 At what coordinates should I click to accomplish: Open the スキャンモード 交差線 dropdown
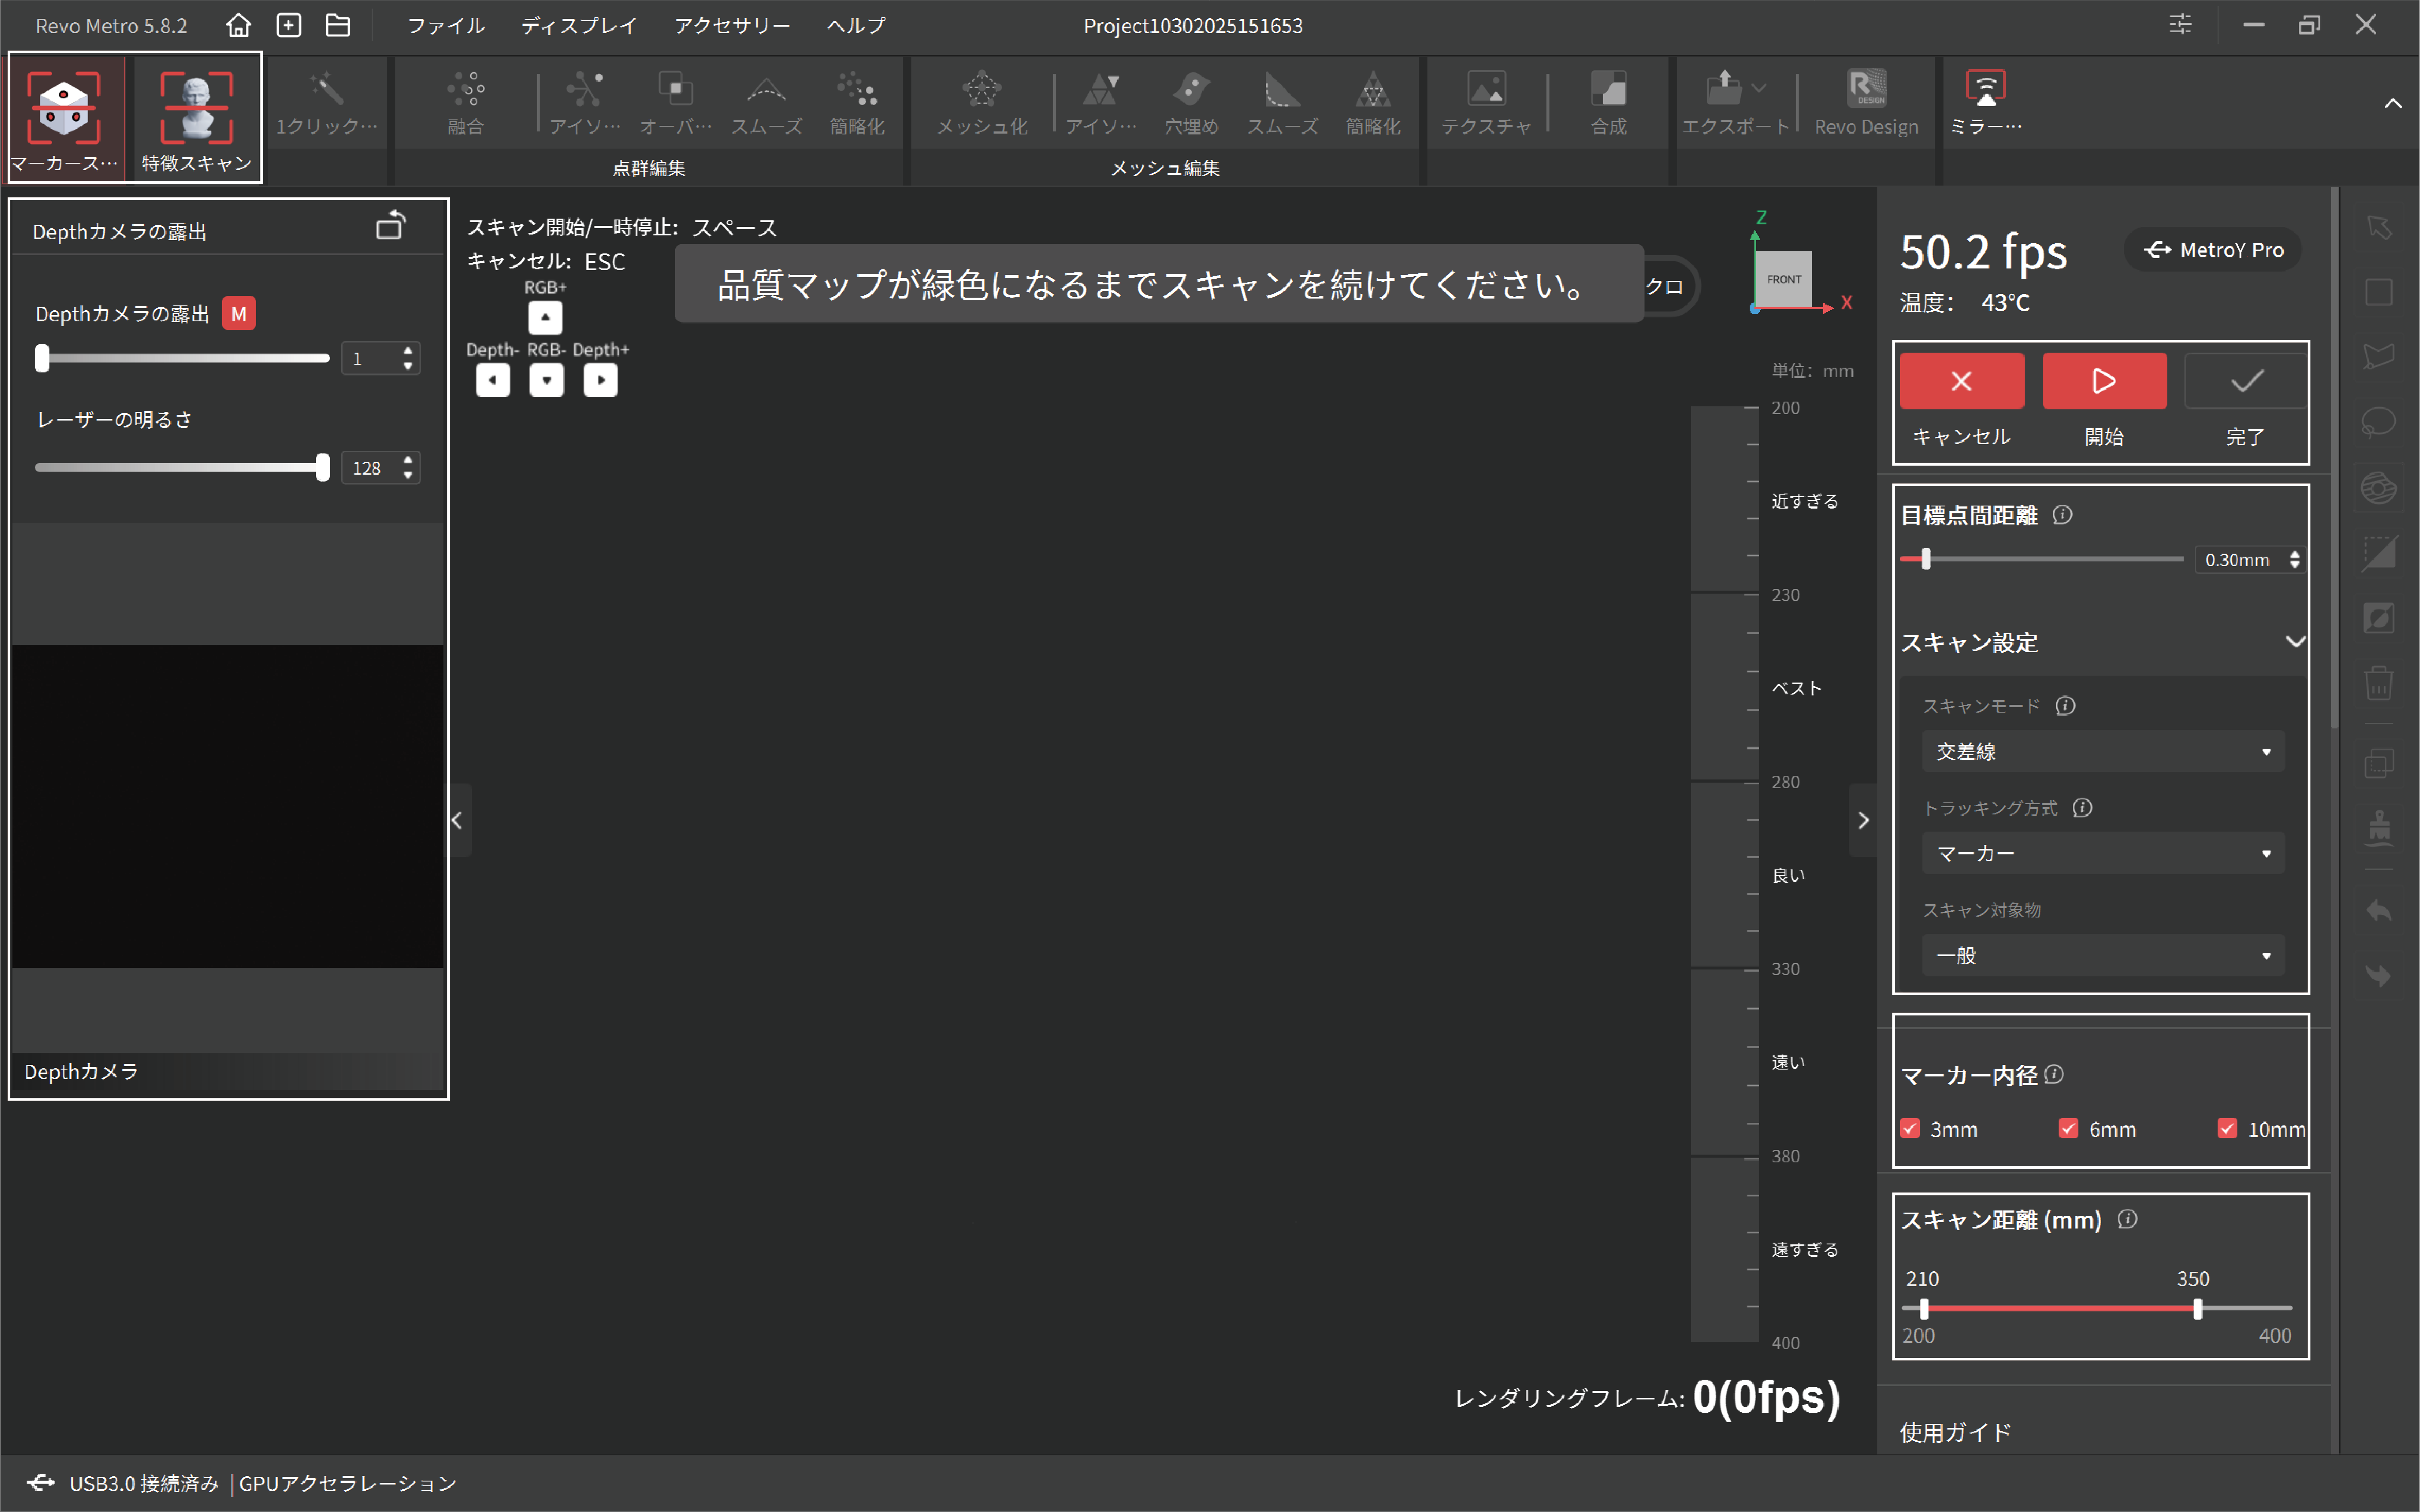2102,751
